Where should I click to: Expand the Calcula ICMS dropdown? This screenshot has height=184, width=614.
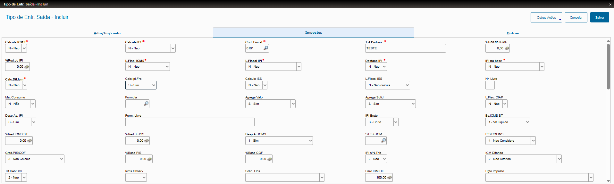(24, 48)
